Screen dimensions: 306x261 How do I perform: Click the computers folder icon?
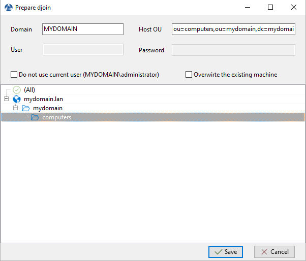[35, 117]
